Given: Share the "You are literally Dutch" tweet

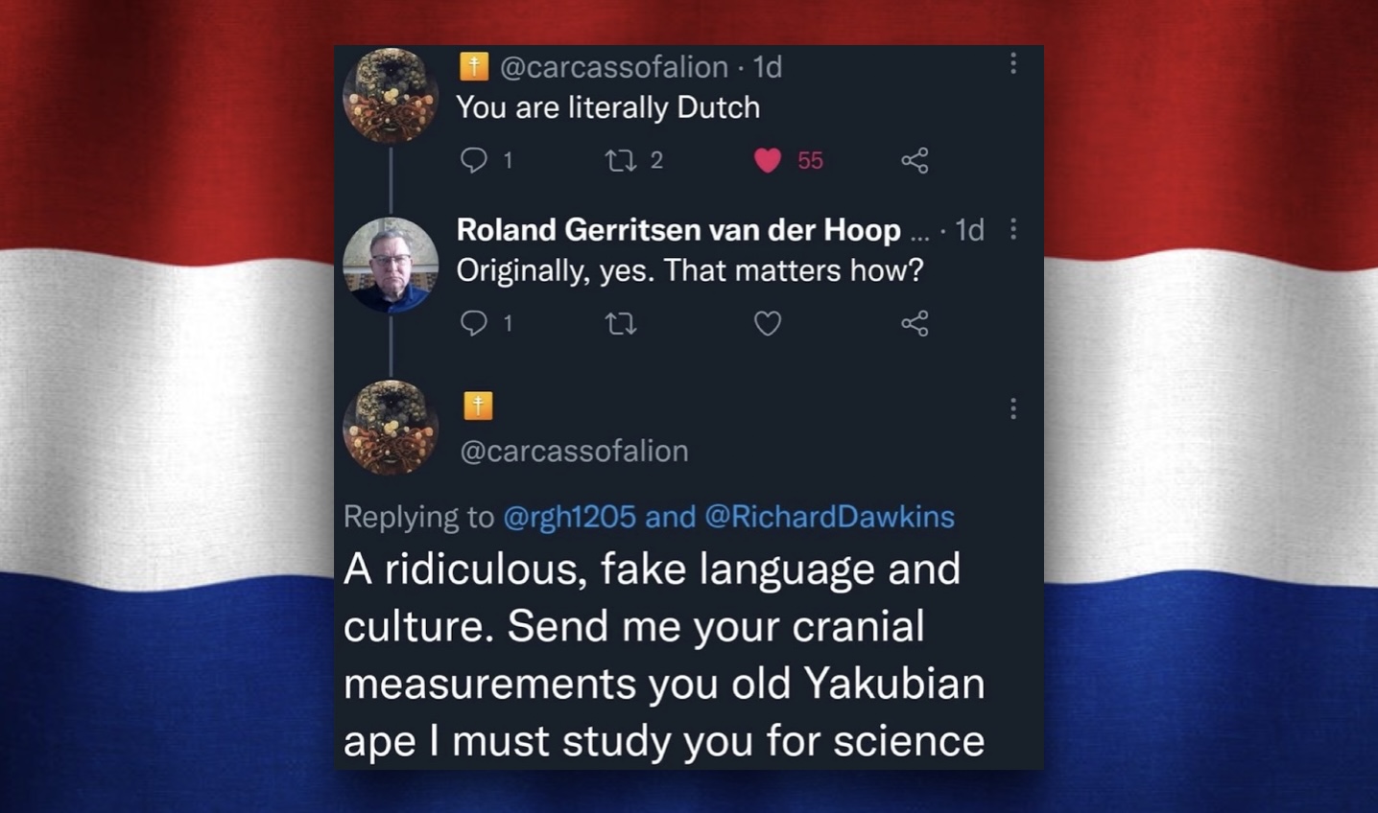Looking at the screenshot, I should pyautogui.click(x=915, y=160).
